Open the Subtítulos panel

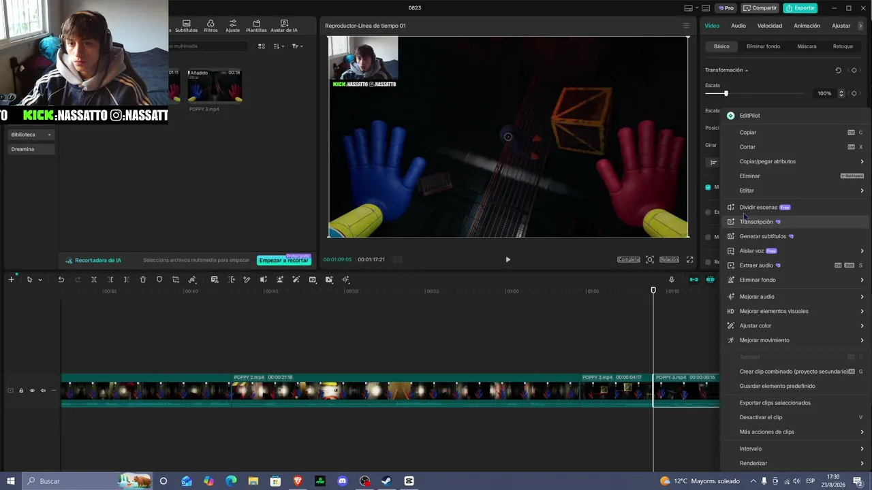(186, 27)
